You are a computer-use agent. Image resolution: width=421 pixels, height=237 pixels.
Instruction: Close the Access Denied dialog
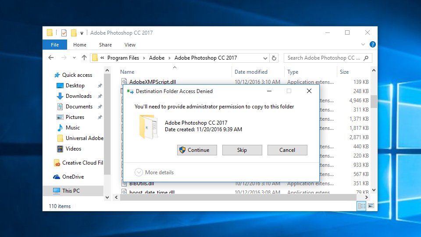(x=309, y=91)
